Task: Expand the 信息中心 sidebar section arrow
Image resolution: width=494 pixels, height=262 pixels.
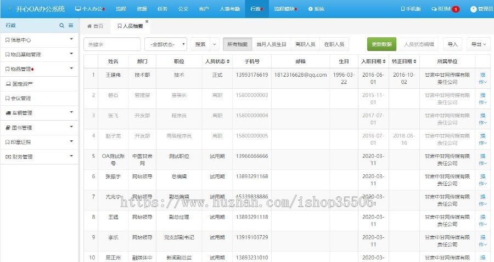Action: click(x=71, y=39)
